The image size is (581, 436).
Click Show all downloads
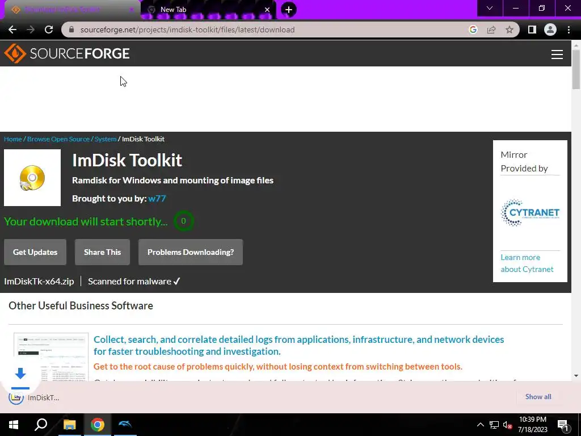538,397
